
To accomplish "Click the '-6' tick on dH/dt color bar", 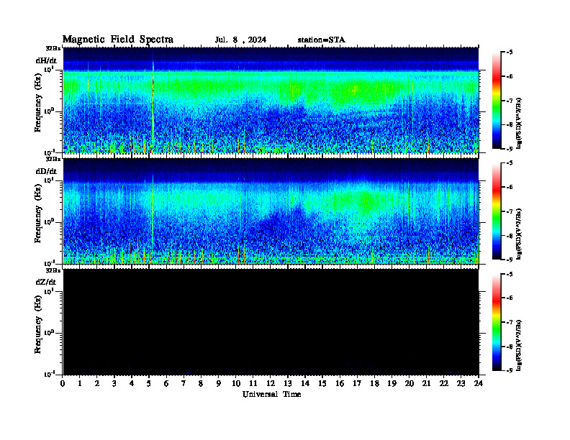I will (x=510, y=76).
